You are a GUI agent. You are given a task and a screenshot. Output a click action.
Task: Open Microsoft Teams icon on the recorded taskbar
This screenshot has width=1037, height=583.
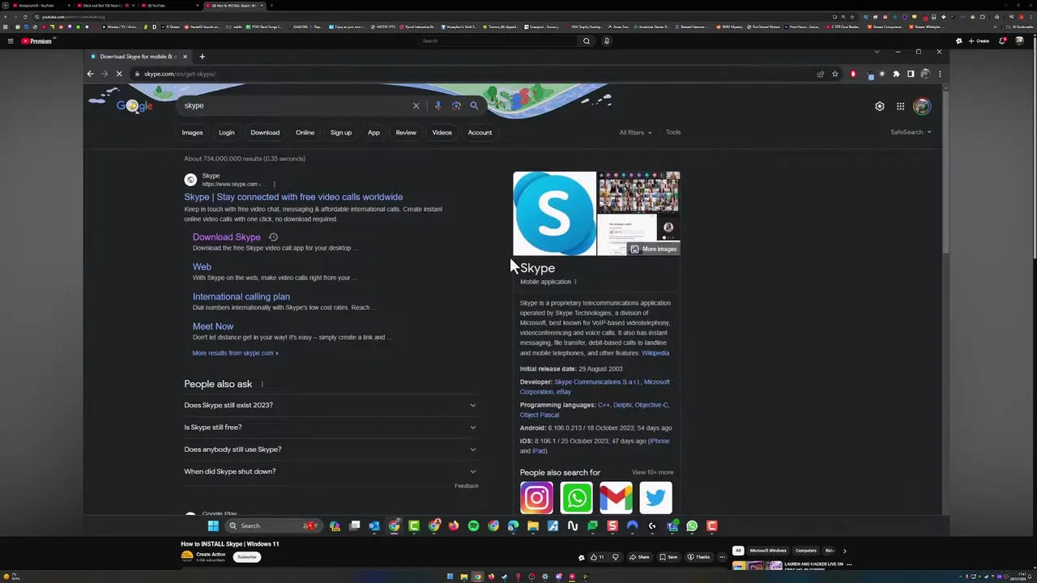point(672,526)
